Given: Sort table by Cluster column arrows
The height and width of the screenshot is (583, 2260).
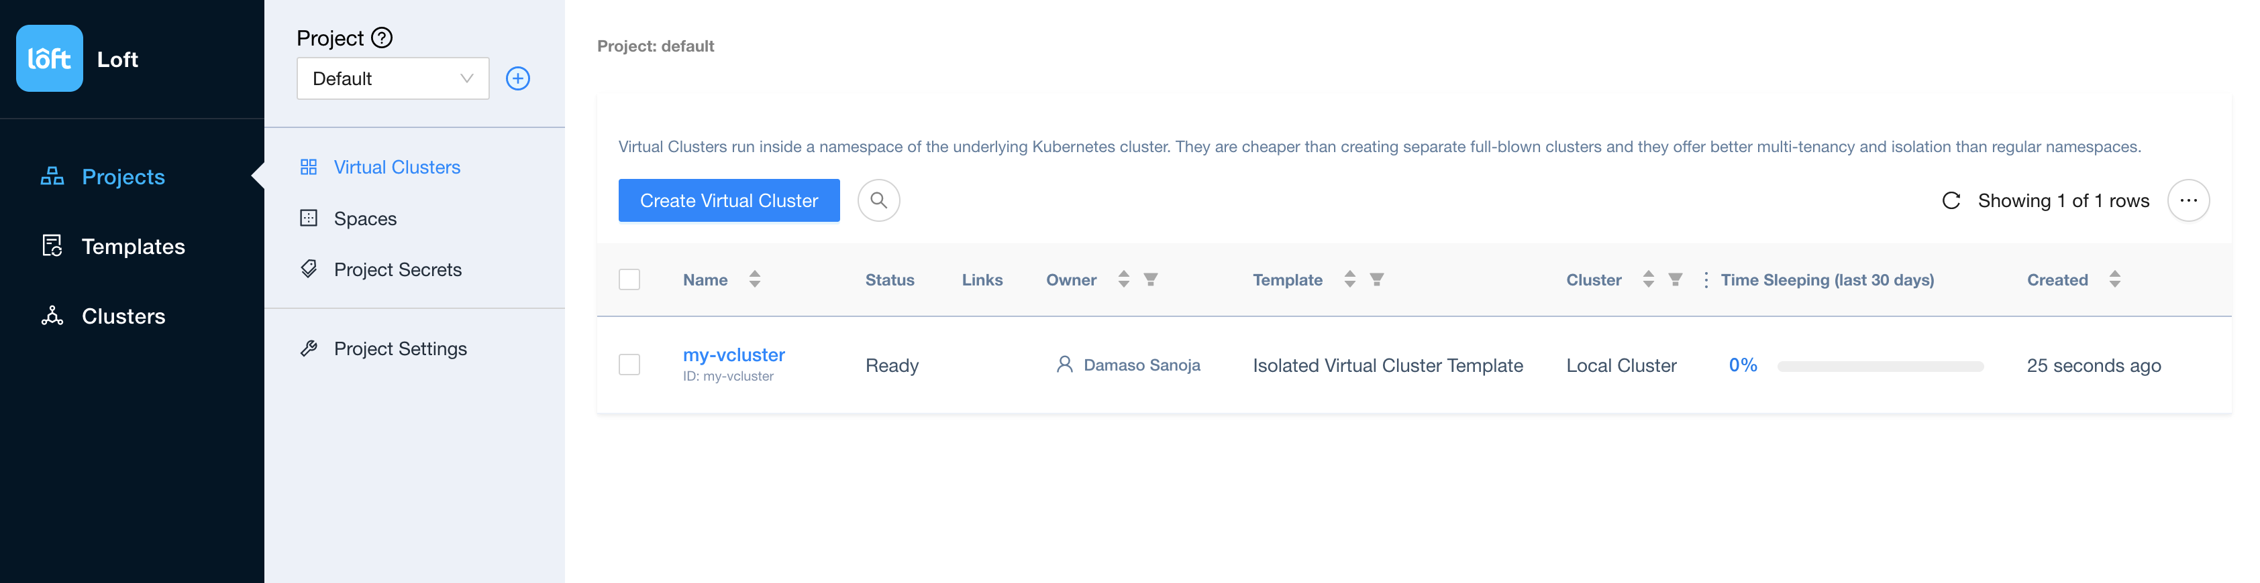Looking at the screenshot, I should (1647, 279).
